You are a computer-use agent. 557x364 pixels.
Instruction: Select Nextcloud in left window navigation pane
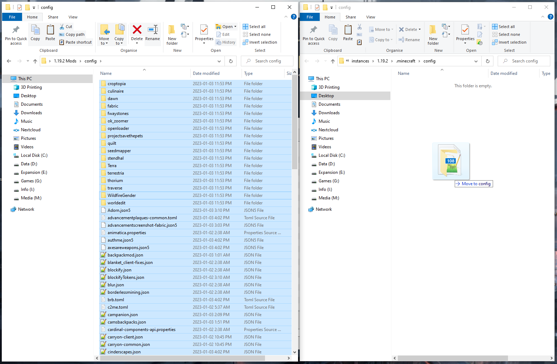coord(31,130)
